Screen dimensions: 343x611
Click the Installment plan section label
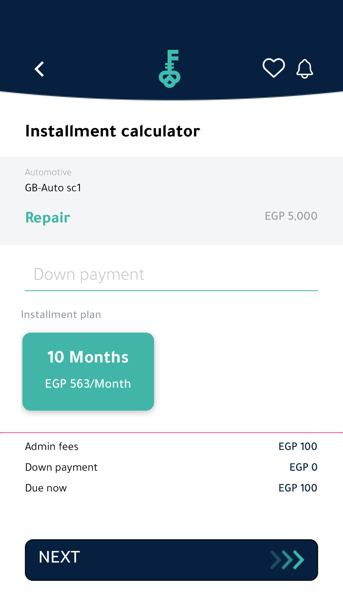point(61,315)
